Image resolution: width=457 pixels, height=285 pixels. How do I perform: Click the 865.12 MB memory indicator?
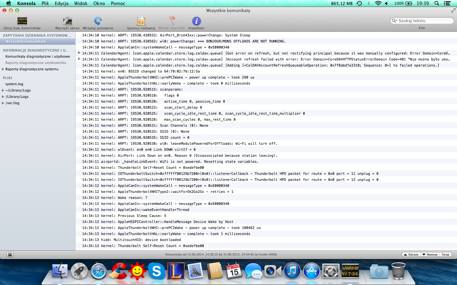tap(341, 3)
